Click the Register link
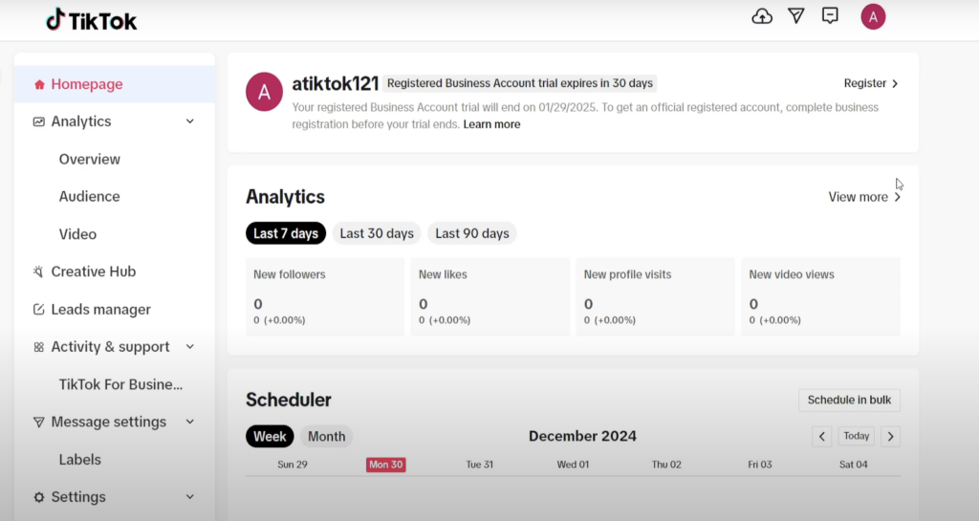979x521 pixels. [x=871, y=83]
